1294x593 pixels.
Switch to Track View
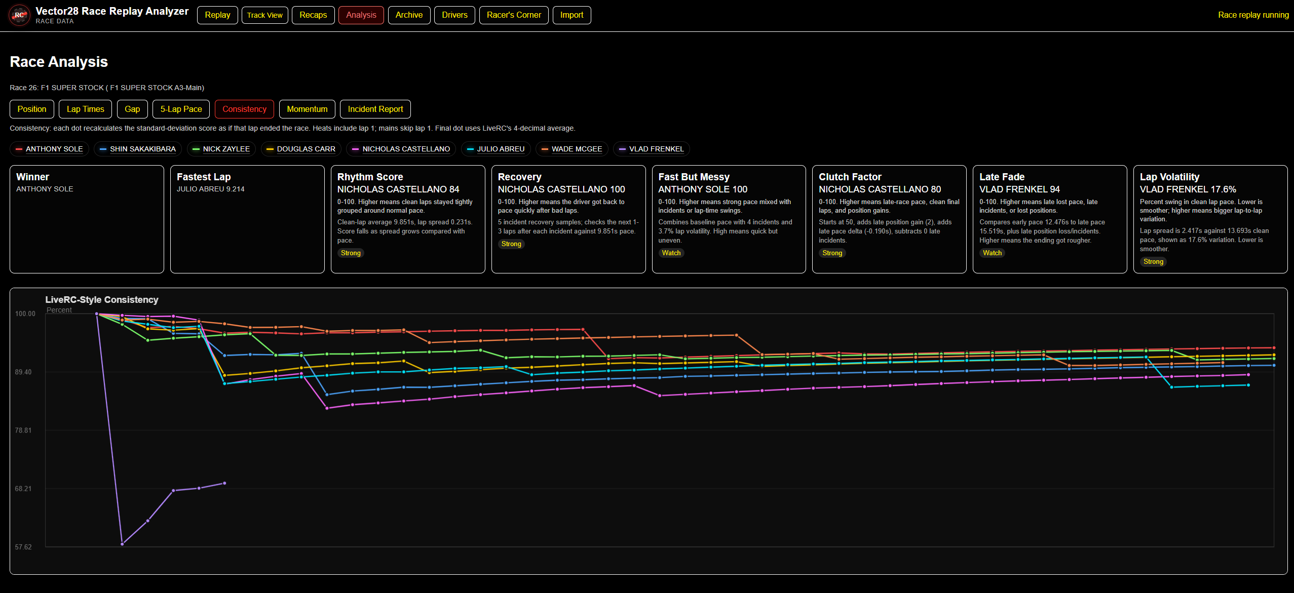pyautogui.click(x=265, y=15)
